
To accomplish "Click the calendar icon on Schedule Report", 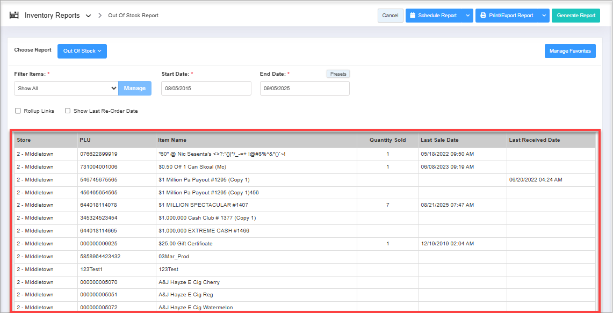I will (x=413, y=16).
